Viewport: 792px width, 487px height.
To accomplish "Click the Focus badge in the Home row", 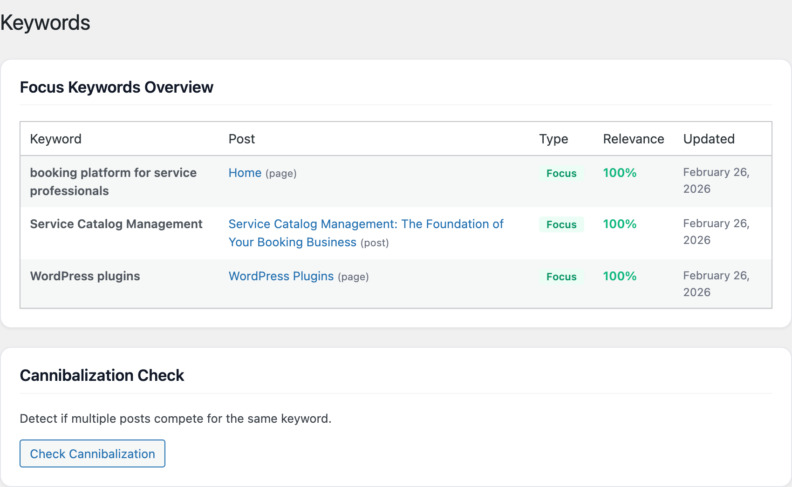I will coord(561,173).
